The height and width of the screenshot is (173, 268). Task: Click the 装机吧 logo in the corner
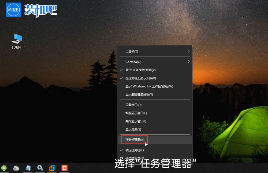32,10
